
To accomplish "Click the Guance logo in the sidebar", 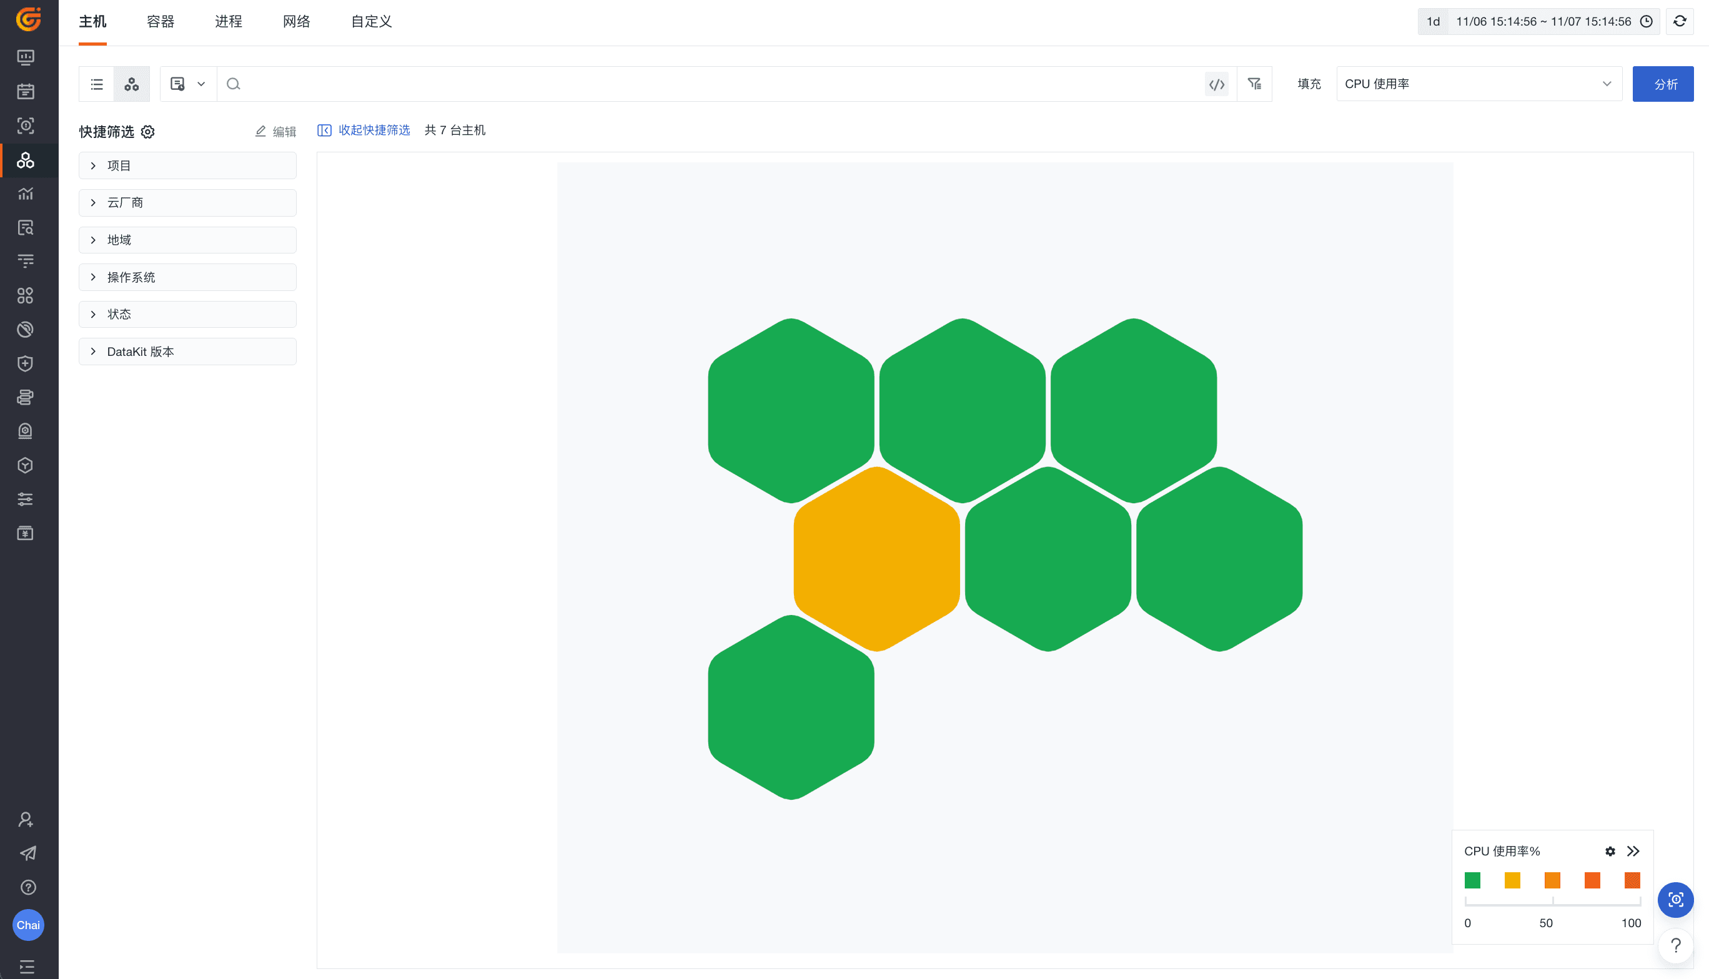I will [28, 19].
